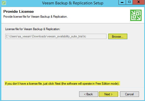Click the large green Veeam logo

click(136, 15)
